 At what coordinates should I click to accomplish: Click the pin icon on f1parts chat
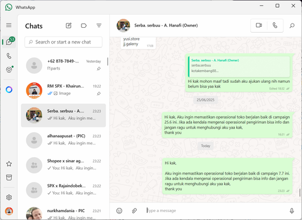(x=98, y=69)
